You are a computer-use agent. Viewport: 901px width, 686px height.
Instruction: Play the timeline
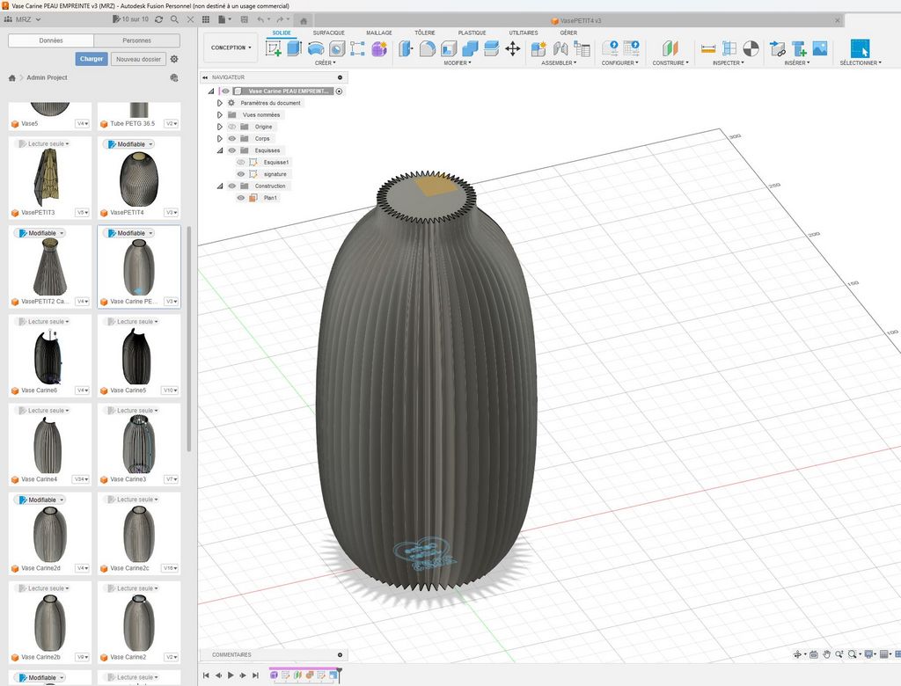click(231, 675)
